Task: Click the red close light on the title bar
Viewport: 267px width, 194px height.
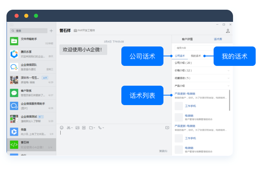Action: [17, 16]
